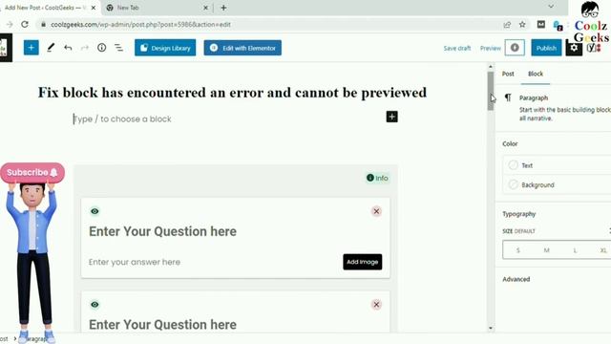
Task: Switch to the Block tab in sidebar
Action: [x=536, y=74]
